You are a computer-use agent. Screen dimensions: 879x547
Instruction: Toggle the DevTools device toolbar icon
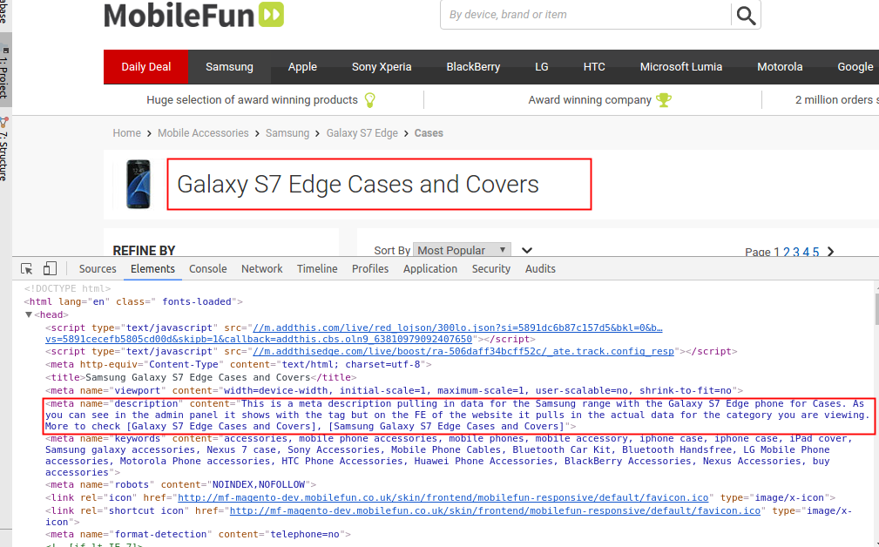[50, 269]
